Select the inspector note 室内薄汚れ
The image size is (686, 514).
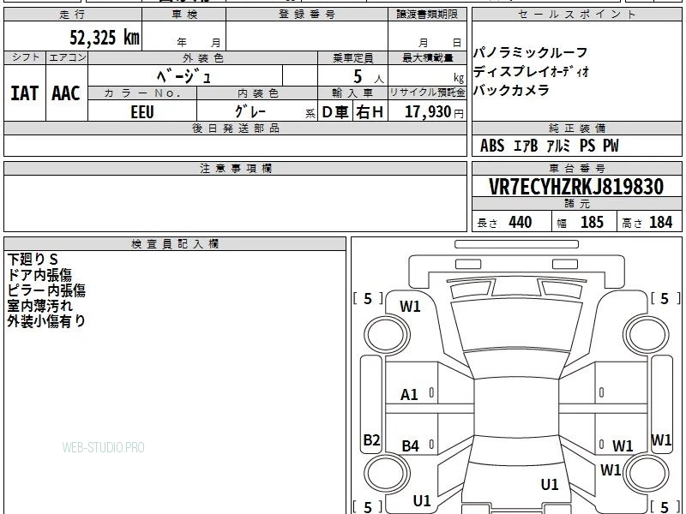click(x=39, y=306)
